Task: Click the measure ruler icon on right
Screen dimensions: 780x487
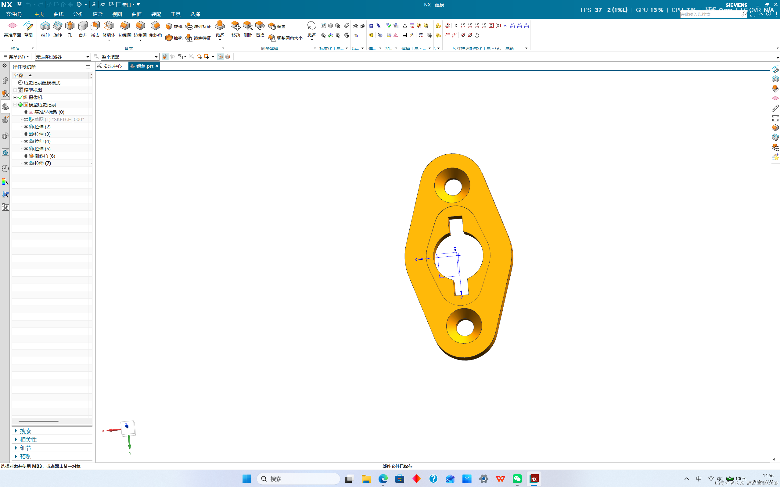Action: coord(775,108)
